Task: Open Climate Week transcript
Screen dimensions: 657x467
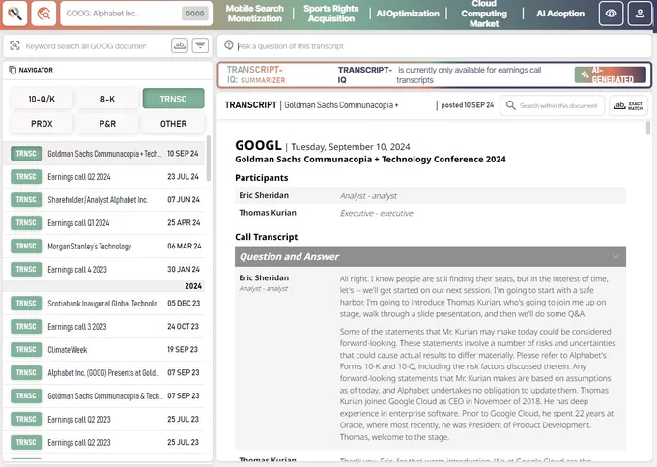Action: pos(104,349)
